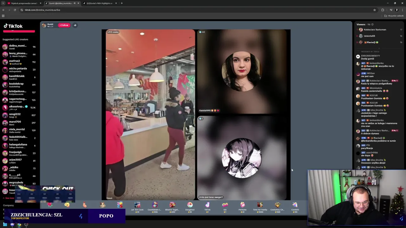Open top viewer lalakota88
This screenshot has height=228, width=406.
pos(370,36)
